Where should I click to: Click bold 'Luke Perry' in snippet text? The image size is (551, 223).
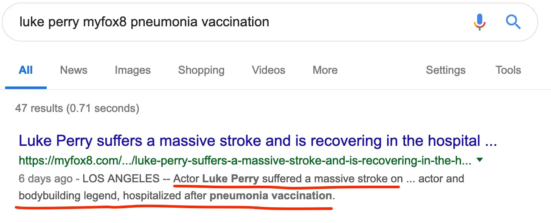coord(231,178)
